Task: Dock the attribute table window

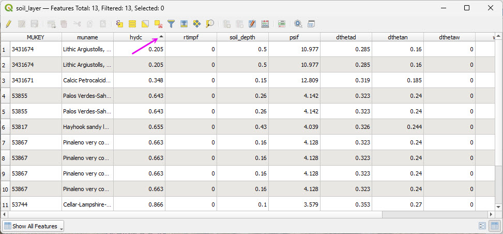Action: point(311,24)
